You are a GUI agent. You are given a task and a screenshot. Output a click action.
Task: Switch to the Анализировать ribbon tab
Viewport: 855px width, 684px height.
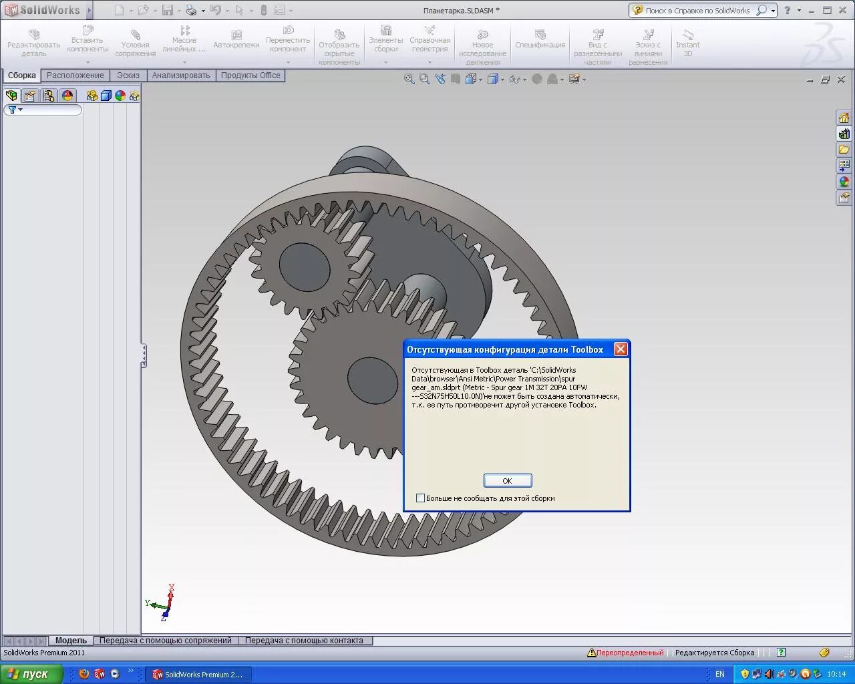click(181, 75)
